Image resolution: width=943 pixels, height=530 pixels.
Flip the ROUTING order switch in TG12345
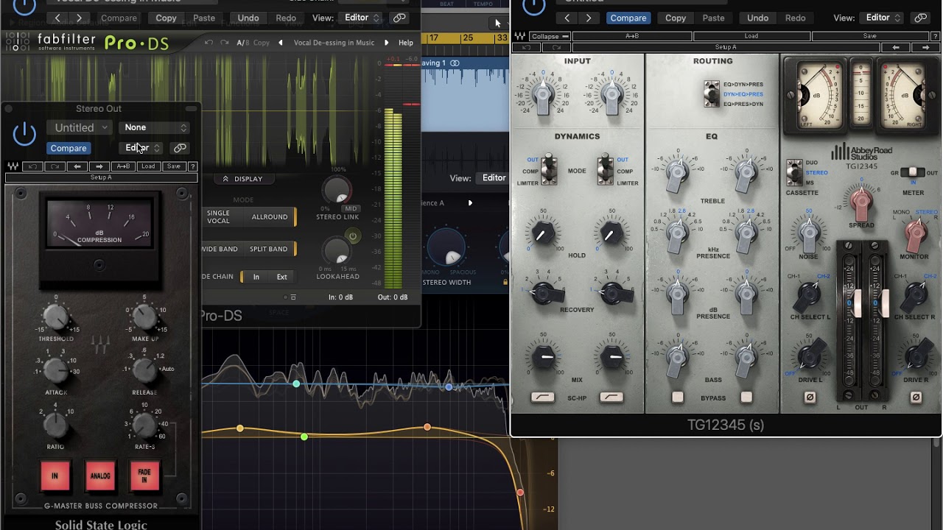pos(711,94)
